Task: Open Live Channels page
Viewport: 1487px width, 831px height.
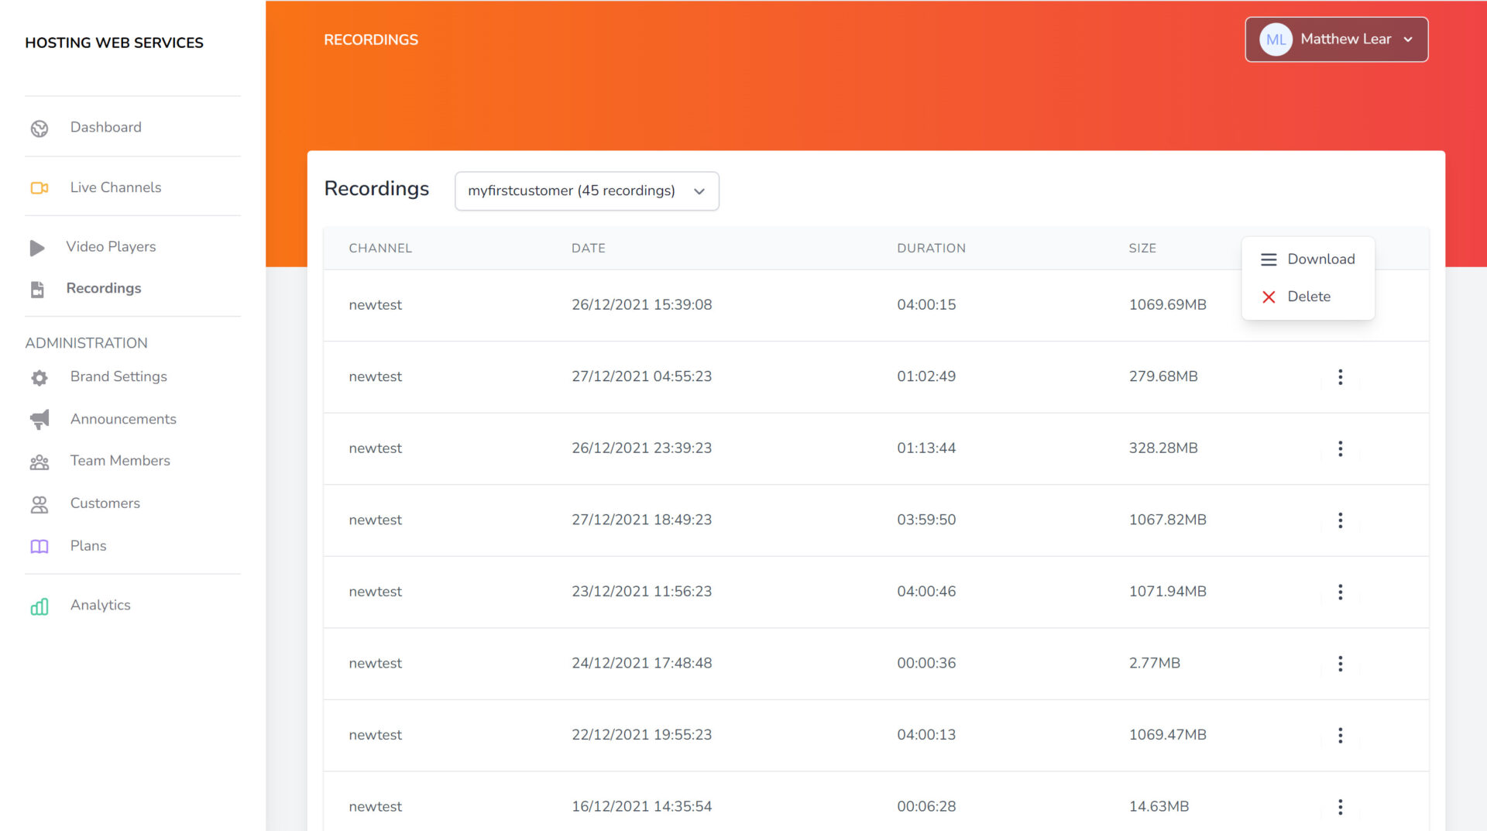Action: click(115, 187)
